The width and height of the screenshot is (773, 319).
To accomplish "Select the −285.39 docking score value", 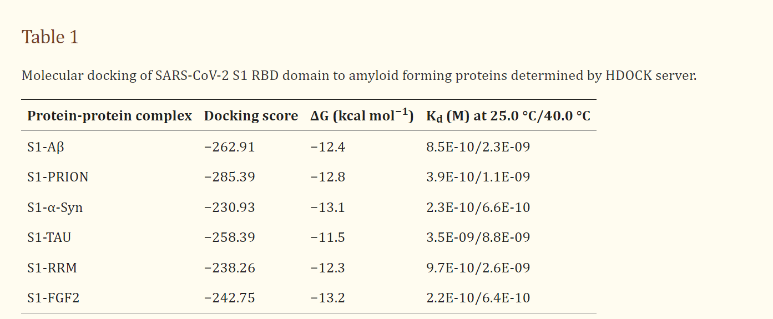I will pos(229,177).
